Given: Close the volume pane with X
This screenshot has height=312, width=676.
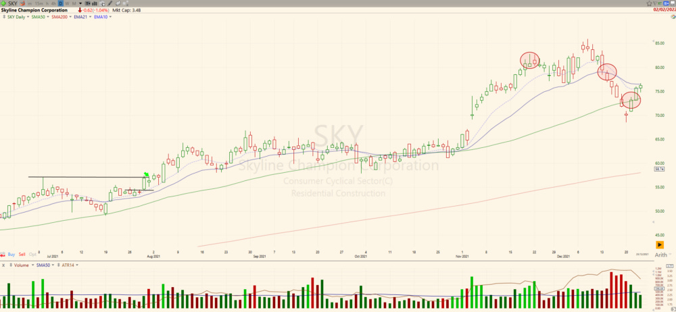Looking at the screenshot, I should (x=3, y=265).
